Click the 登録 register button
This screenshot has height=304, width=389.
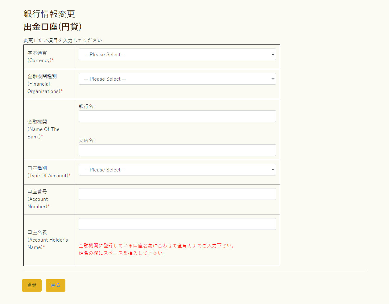click(x=32, y=285)
